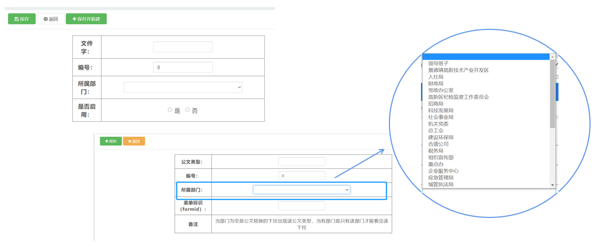
Task: Open the 所属部门 dropdown in the upper form
Action: tap(182, 87)
